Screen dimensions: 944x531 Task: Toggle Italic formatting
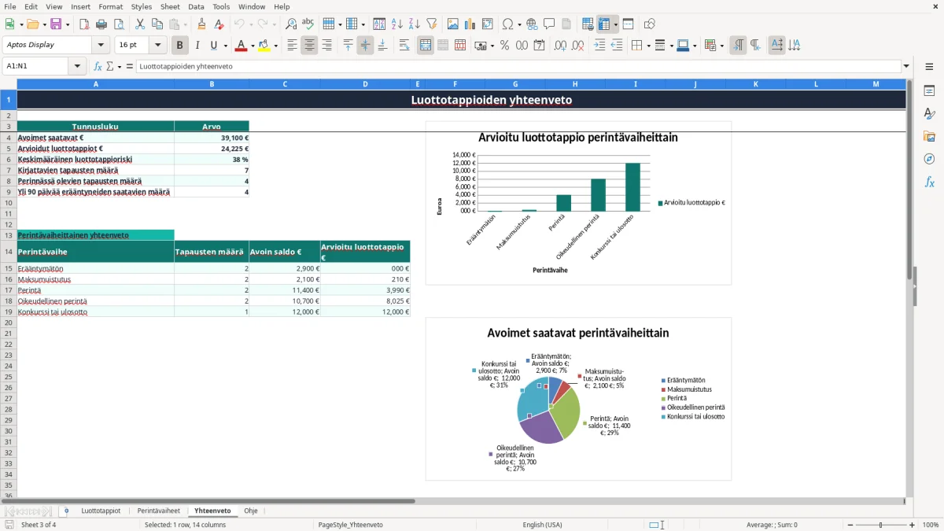click(x=197, y=46)
